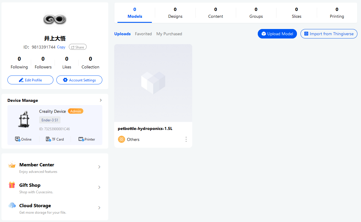Switch to the Content tab
This screenshot has width=361, height=222.
click(x=216, y=13)
